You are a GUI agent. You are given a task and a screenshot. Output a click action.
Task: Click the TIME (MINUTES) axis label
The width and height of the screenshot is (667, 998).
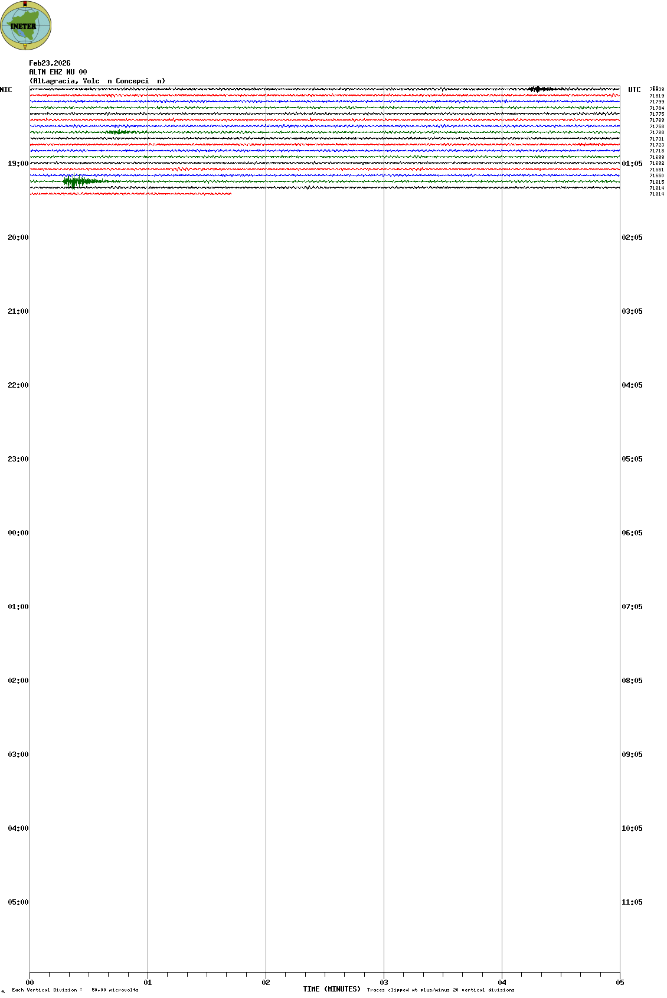(332, 989)
